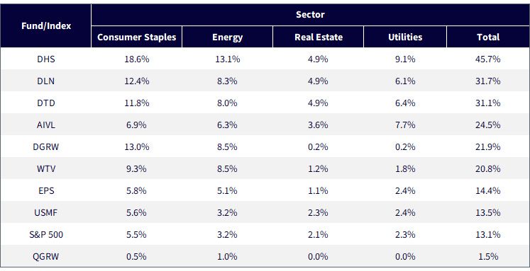Select the S&P 500 index row label

46,235
